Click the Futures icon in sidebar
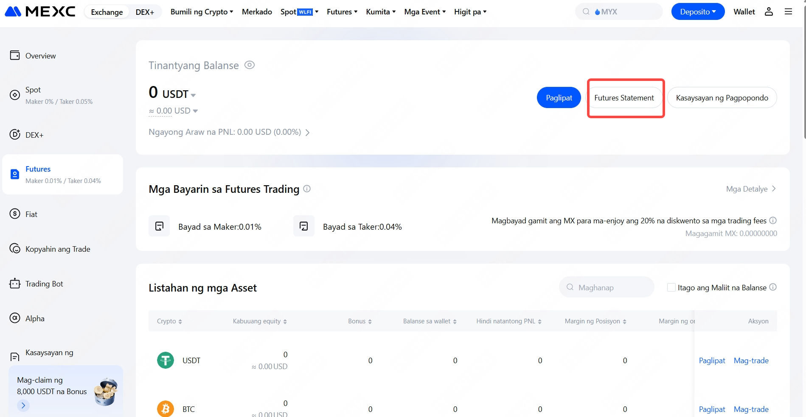Screen dimensions: 806x417 (x=15, y=174)
